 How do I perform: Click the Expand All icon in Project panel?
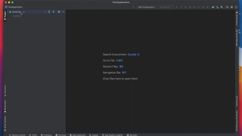pyautogui.click(x=49, y=12)
